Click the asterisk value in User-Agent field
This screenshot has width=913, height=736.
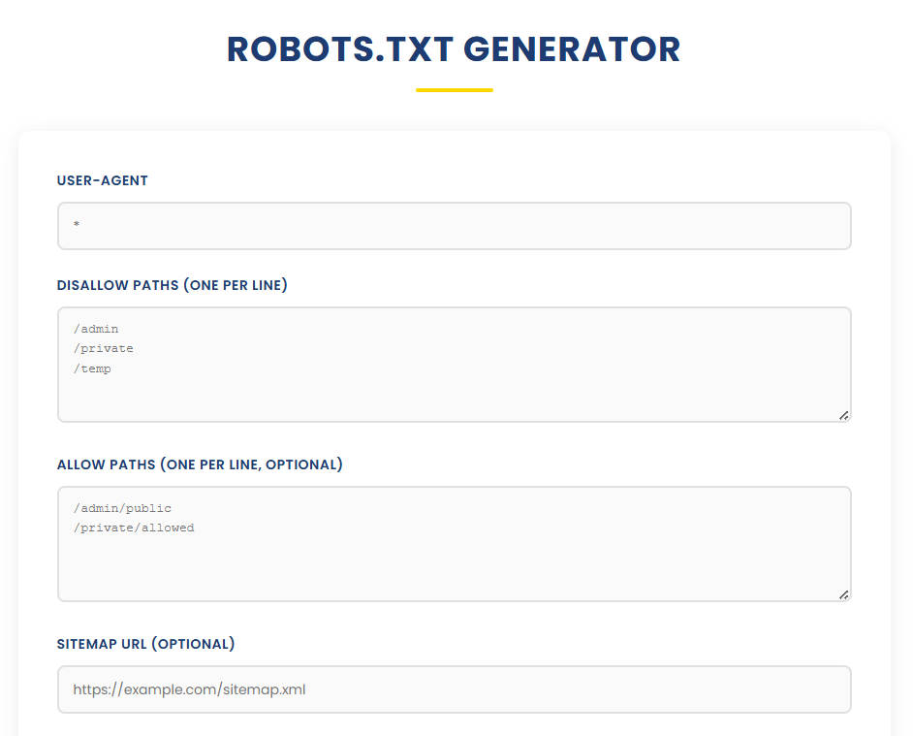[76, 225]
